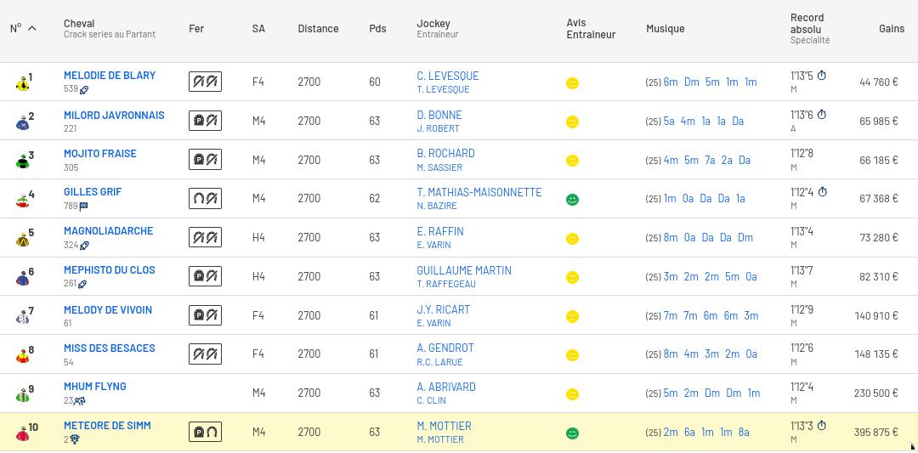
Task: Click first Musique result 6m for MELODIE DE BLARY
Action: [671, 82]
